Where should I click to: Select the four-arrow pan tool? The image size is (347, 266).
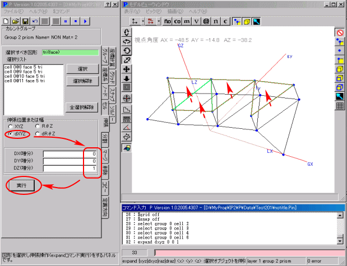click(127, 69)
